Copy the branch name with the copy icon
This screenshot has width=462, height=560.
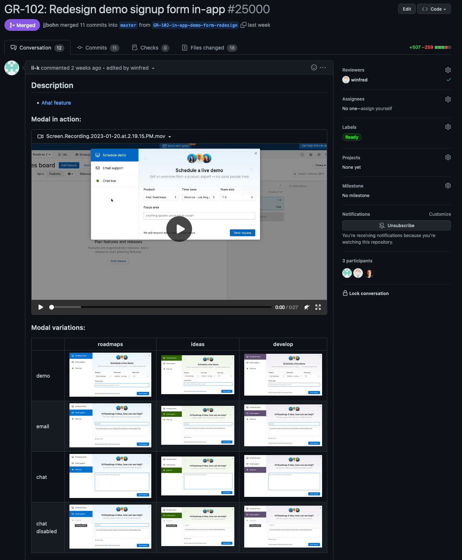pyautogui.click(x=243, y=25)
